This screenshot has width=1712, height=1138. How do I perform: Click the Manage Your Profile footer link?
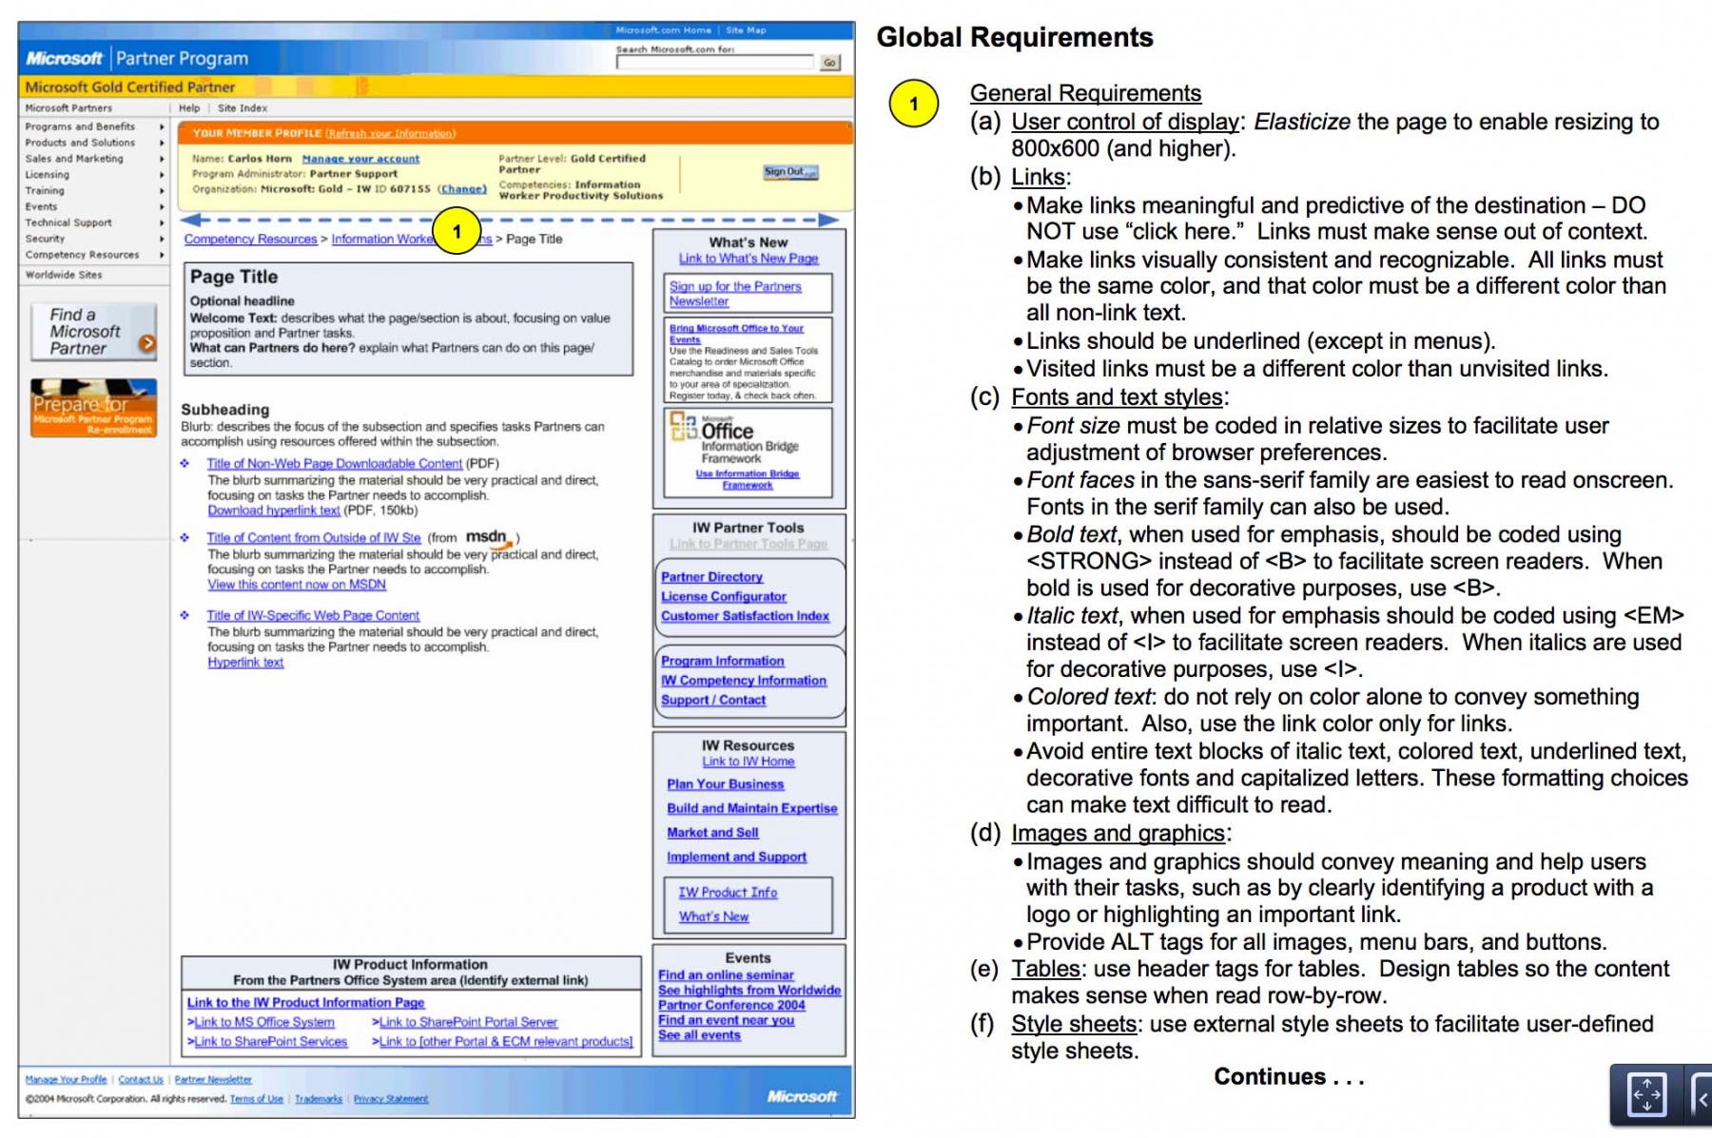(66, 1080)
